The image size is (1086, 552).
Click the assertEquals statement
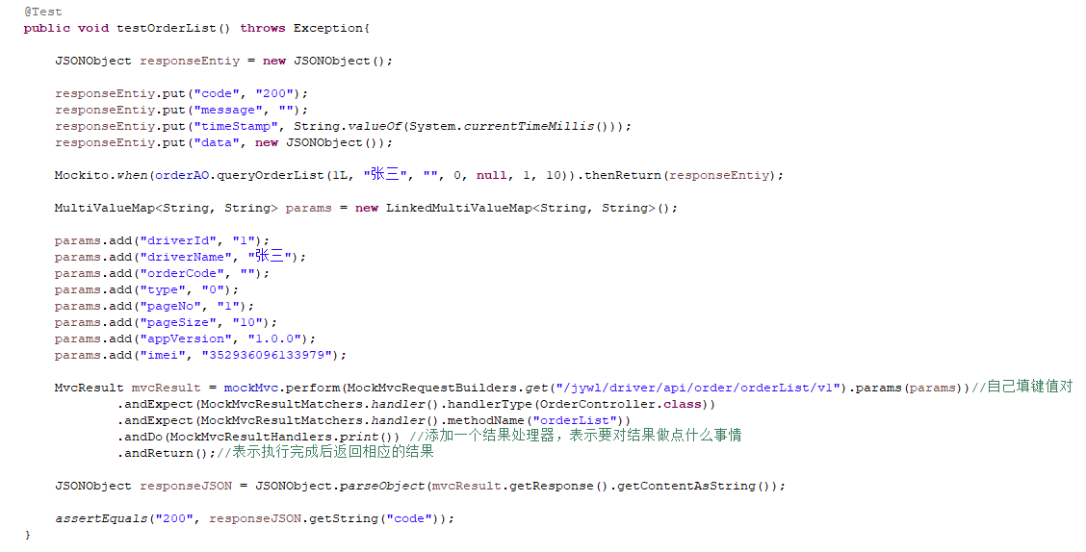[x=255, y=518]
